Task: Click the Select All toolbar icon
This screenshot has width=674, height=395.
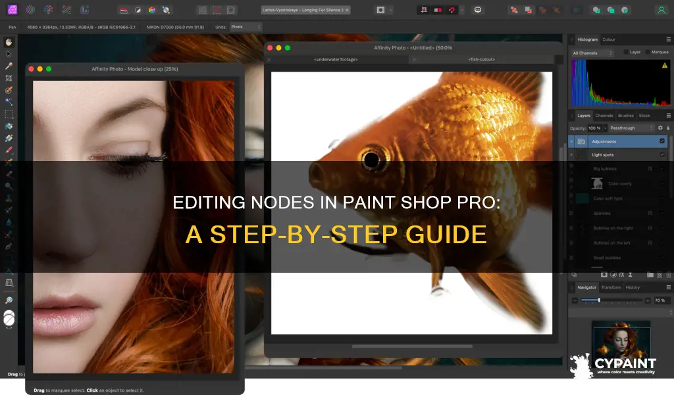Action: click(203, 10)
